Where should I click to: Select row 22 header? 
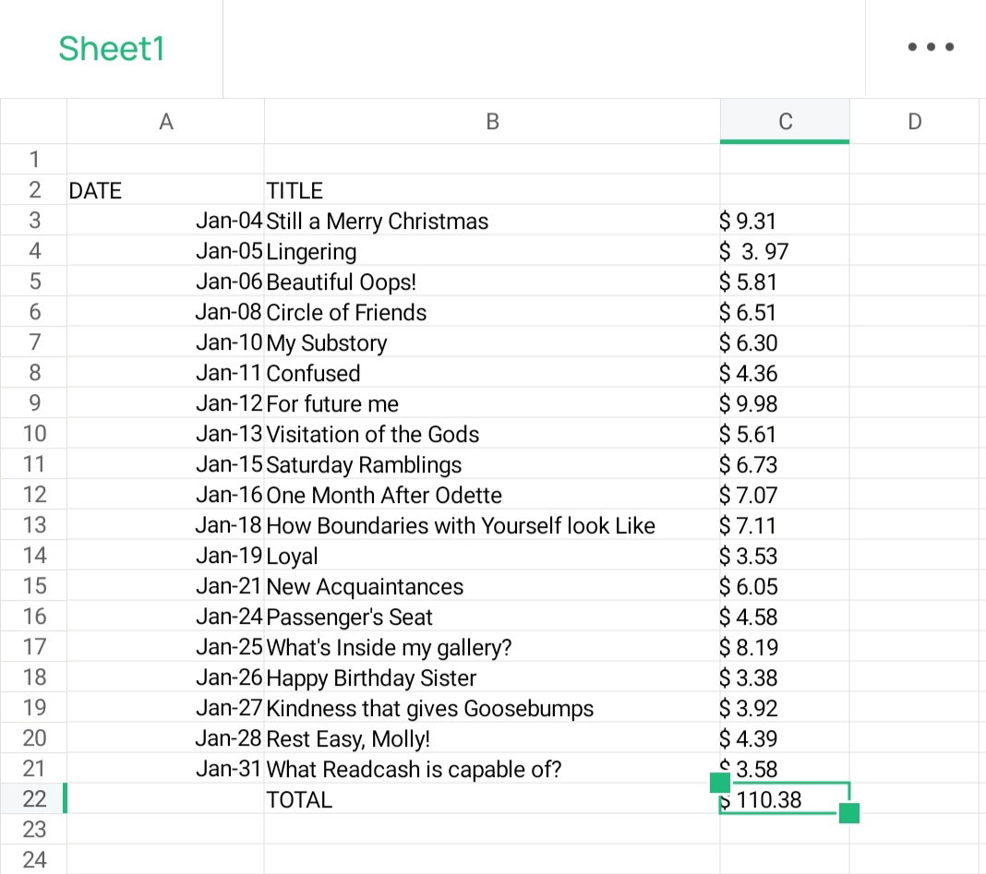pos(34,798)
